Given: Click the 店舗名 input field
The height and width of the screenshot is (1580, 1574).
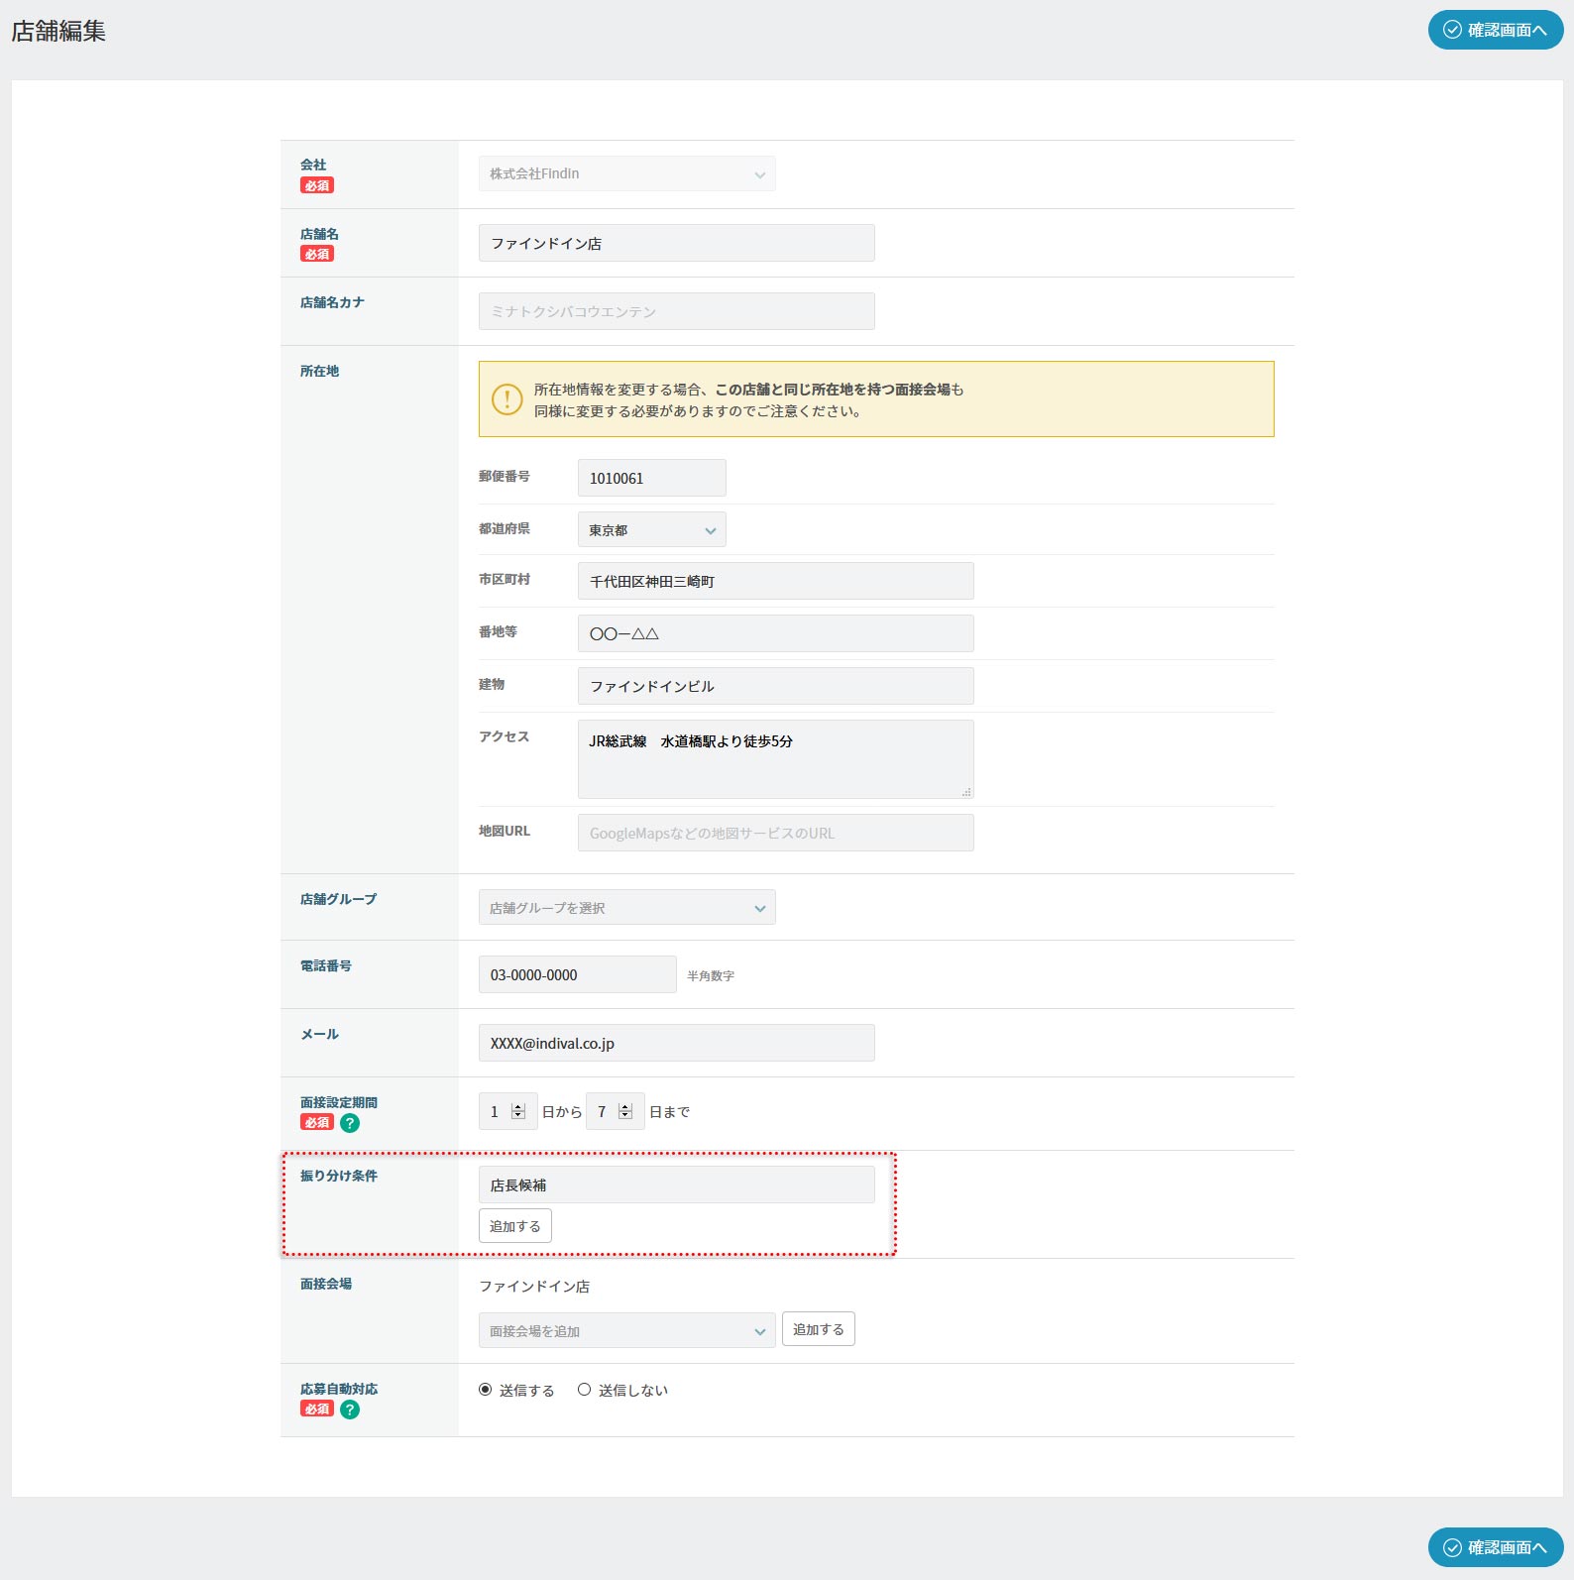Looking at the screenshot, I should click(x=676, y=244).
